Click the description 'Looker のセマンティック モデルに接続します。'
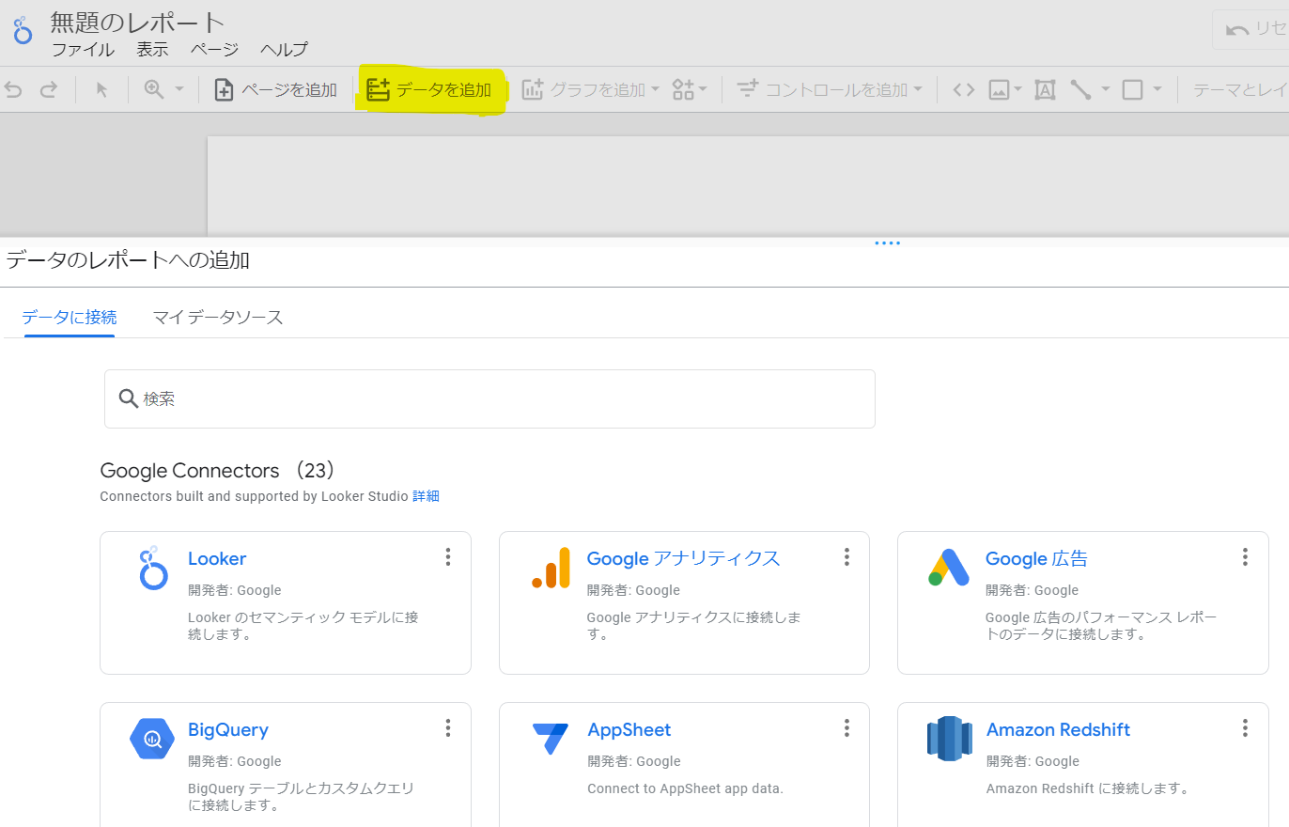Viewport: 1289px width, 827px height. coord(303,626)
